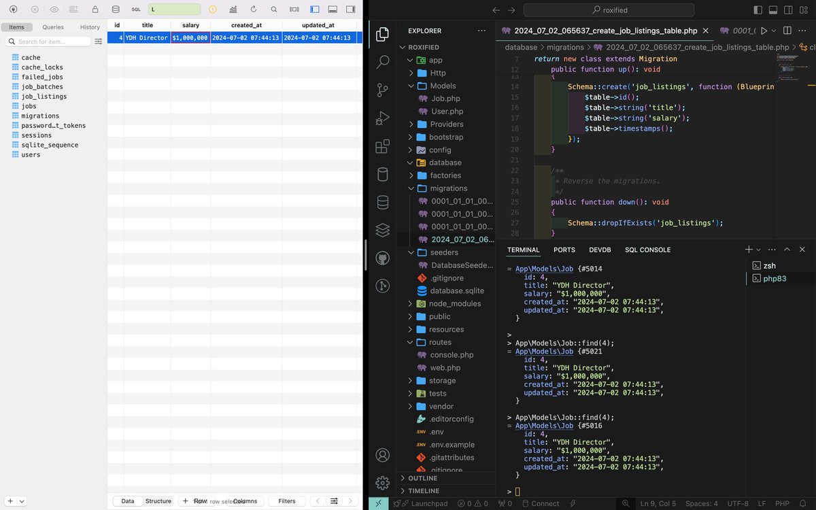Expand the Providers folder

coord(411,124)
